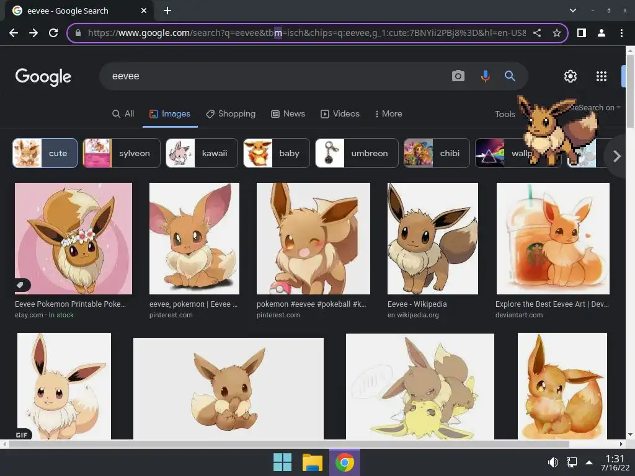Open the Google apps grid icon
Image resolution: width=635 pixels, height=476 pixels.
602,76
